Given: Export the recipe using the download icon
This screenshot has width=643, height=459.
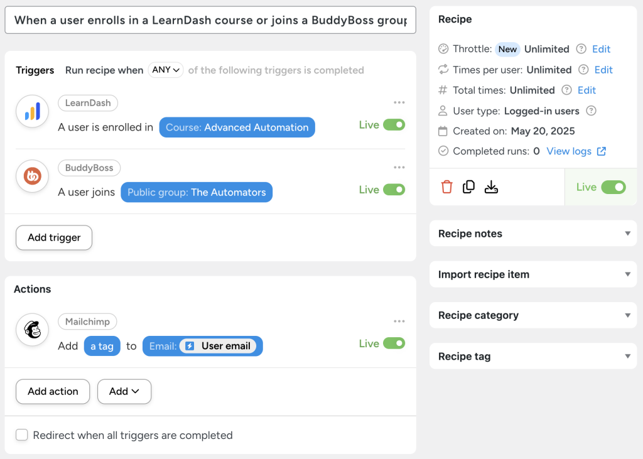Looking at the screenshot, I should tap(491, 187).
